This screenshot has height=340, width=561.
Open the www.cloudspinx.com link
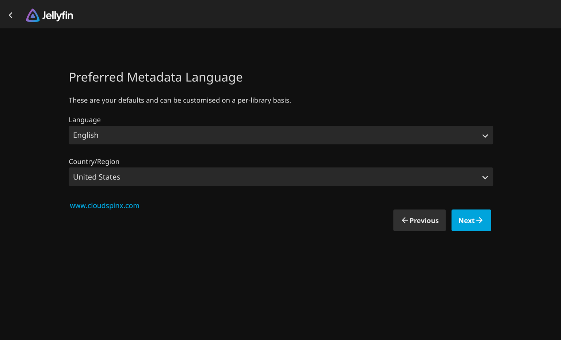(104, 206)
